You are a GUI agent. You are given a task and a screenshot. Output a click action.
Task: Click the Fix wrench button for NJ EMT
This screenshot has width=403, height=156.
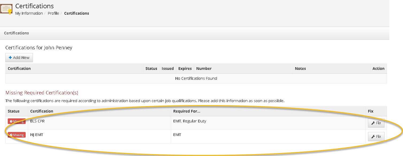click(376, 137)
